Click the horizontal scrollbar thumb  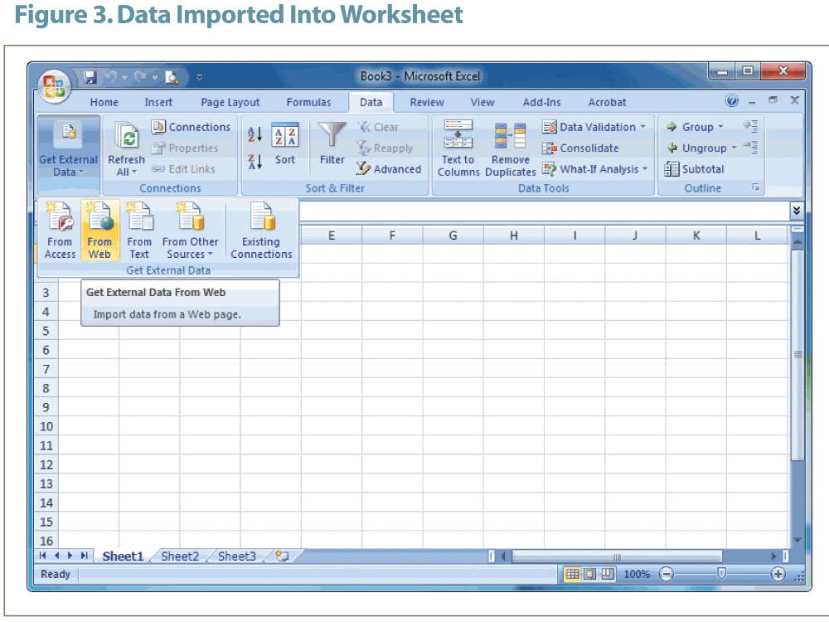click(x=617, y=556)
